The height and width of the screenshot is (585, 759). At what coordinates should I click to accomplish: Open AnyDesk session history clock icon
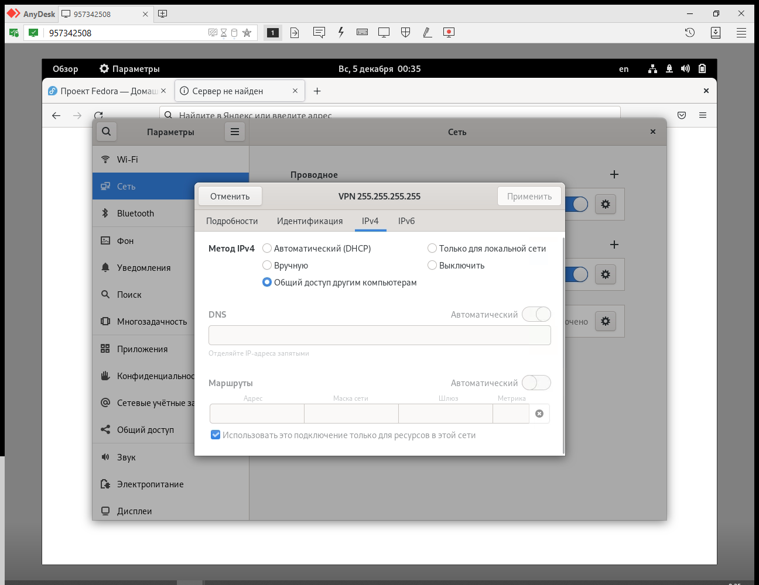(690, 33)
